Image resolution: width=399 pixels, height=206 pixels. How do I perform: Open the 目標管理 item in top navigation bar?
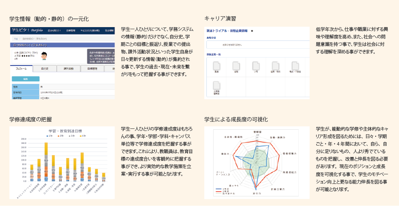coord(71,31)
